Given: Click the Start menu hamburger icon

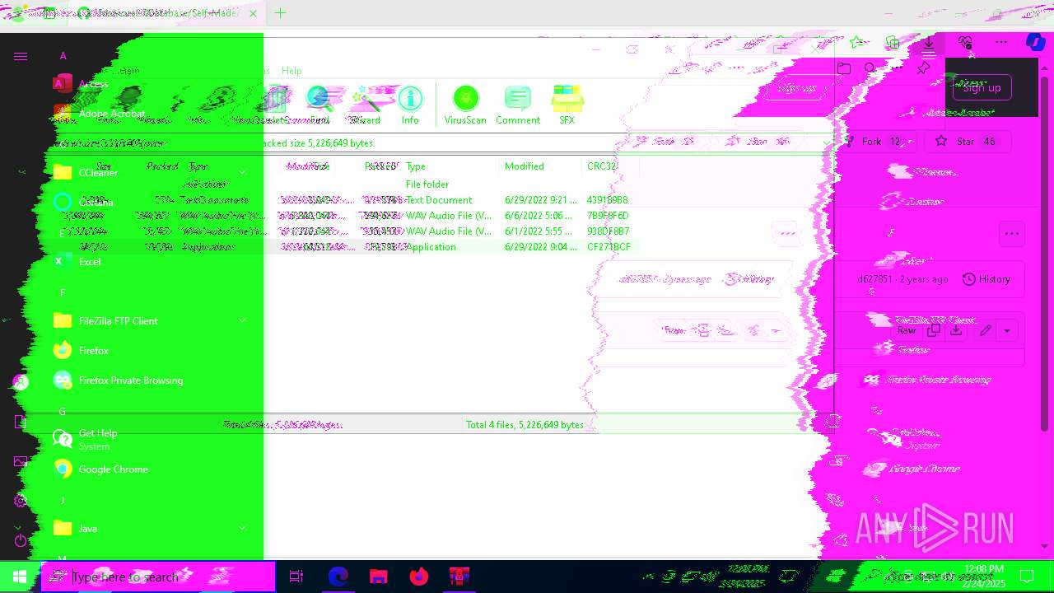Looking at the screenshot, I should pos(21,56).
